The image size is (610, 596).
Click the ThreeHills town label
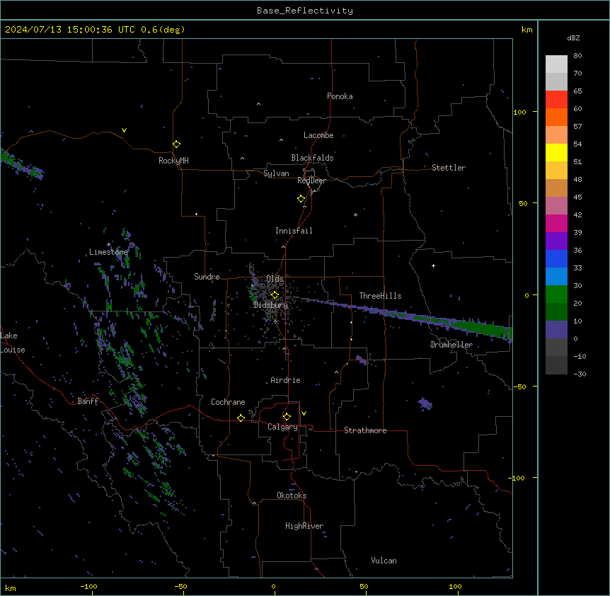pos(380,296)
